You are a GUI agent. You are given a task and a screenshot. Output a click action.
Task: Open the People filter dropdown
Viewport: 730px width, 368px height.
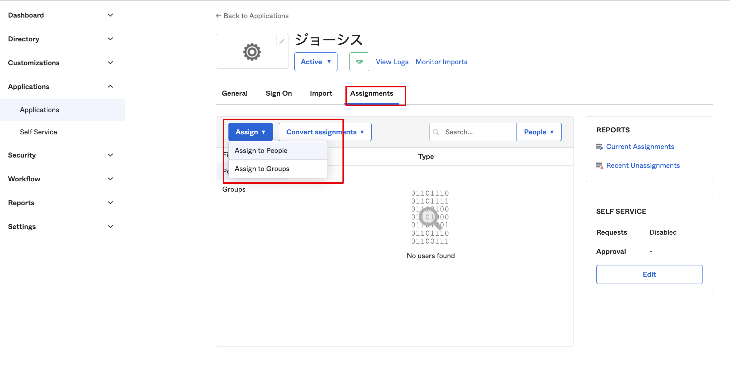[x=539, y=132]
